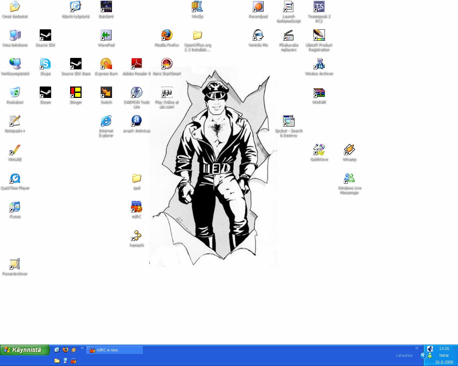This screenshot has width=458, height=366.
Task: Select the Verkkoympäristö desktop icon
Action: (x=15, y=66)
